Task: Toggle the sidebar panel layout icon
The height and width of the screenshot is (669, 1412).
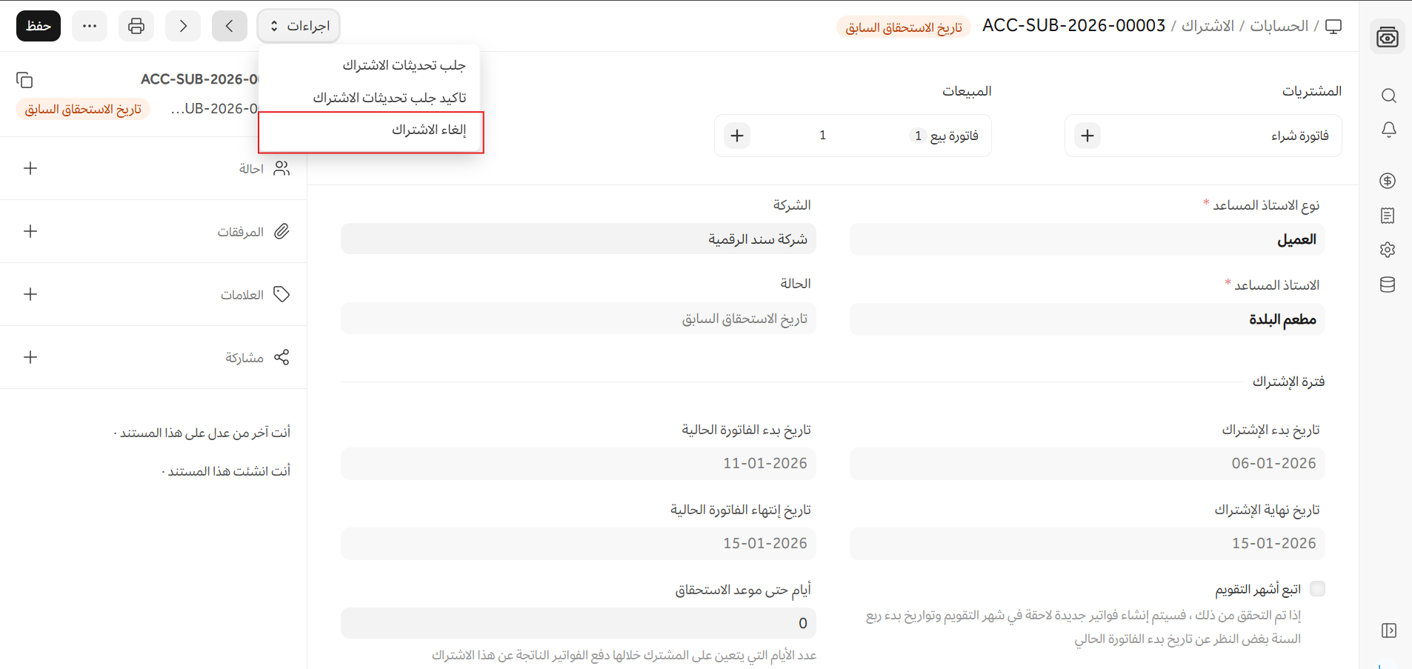Action: (x=1388, y=630)
